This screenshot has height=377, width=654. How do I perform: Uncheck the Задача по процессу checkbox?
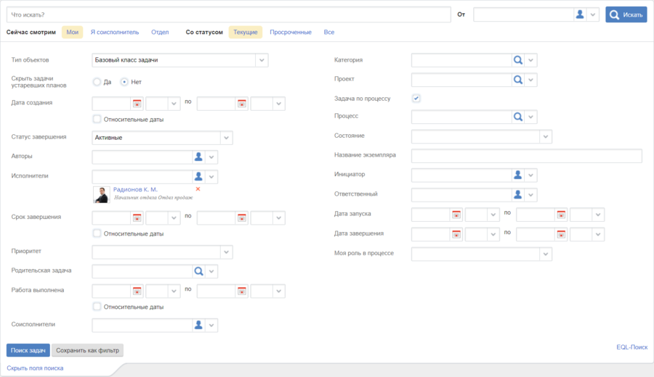(416, 98)
